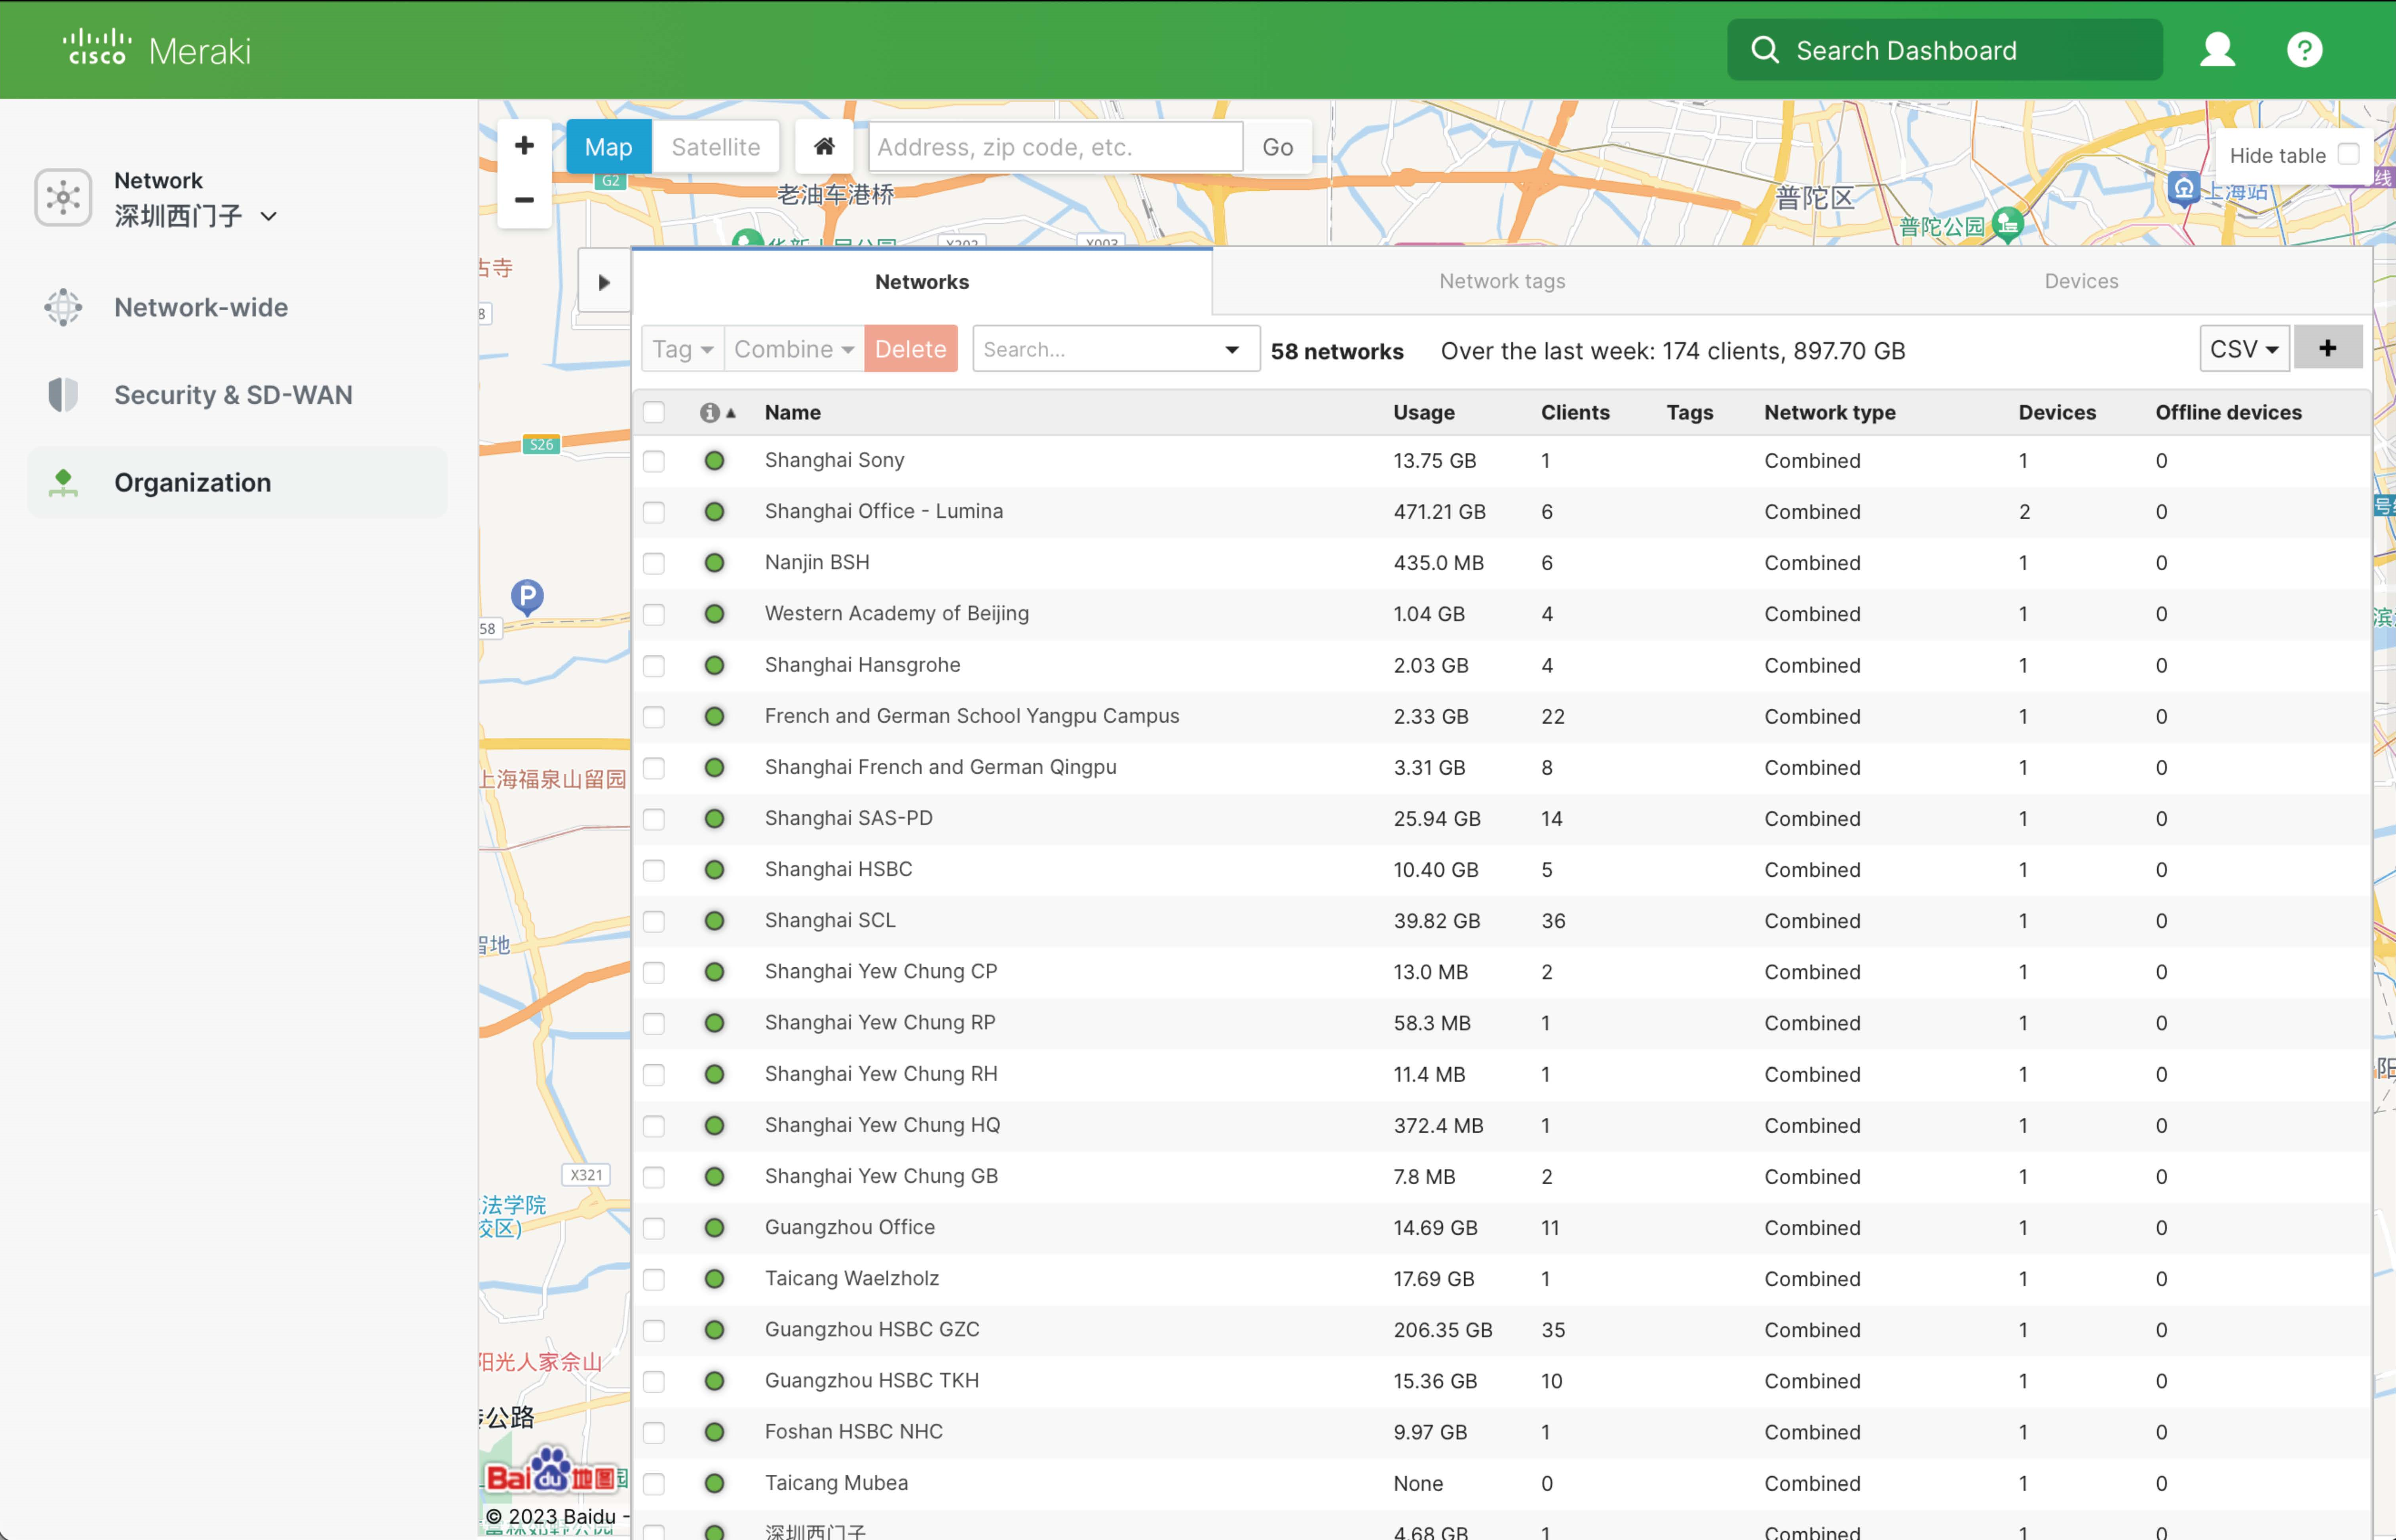
Task: Click Shanghai HSBC green status dot
Action: pyautogui.click(x=714, y=870)
